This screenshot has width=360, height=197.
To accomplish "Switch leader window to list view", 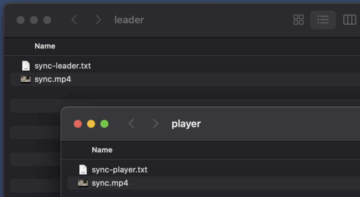I will [323, 20].
